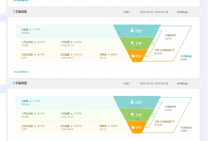Open 所有终端 dropdown arrow in lower panel
This screenshot has width=213, height=141.
click(x=192, y=83)
